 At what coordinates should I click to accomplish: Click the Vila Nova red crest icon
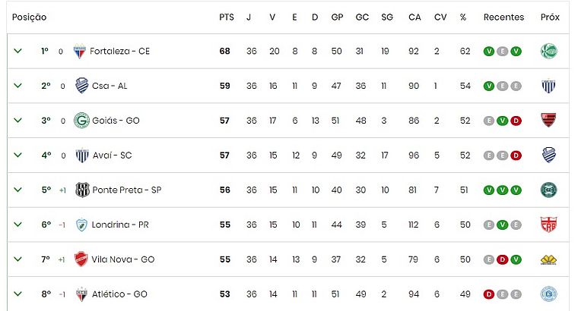[81, 259]
